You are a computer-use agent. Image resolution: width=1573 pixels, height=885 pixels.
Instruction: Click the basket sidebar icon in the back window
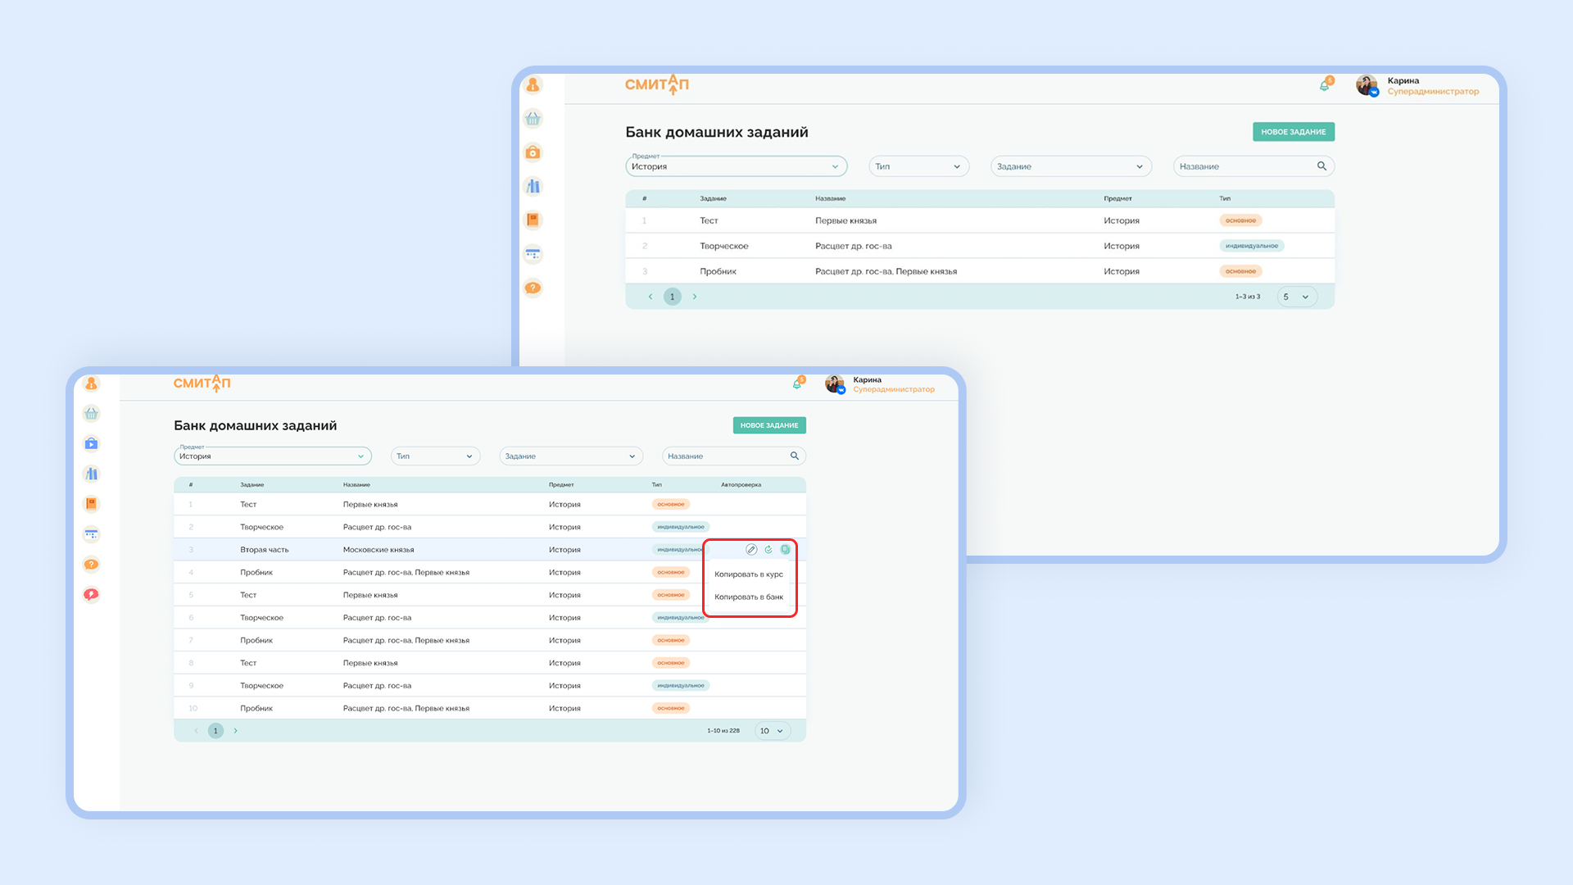[533, 119]
